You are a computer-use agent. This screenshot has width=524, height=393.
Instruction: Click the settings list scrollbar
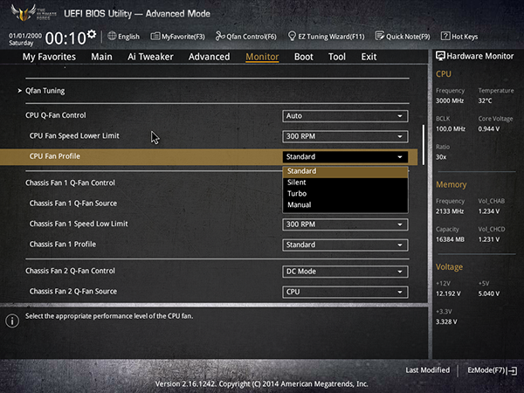424,145
